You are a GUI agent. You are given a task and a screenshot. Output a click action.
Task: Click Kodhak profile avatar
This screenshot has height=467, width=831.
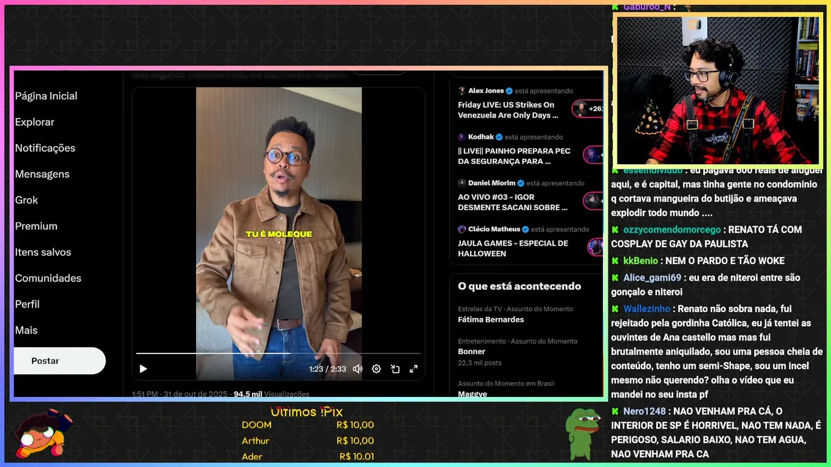(462, 137)
